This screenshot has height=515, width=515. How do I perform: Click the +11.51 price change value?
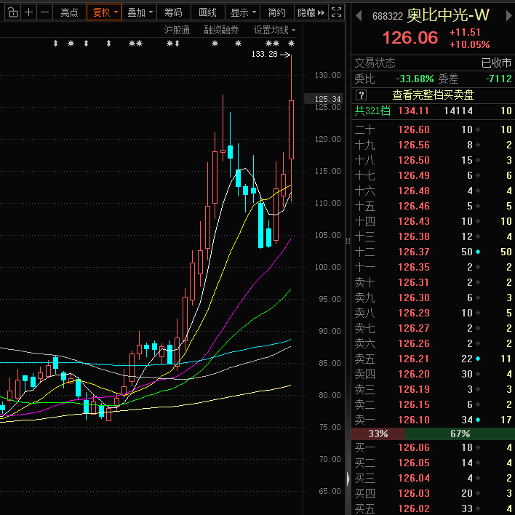pyautogui.click(x=465, y=32)
